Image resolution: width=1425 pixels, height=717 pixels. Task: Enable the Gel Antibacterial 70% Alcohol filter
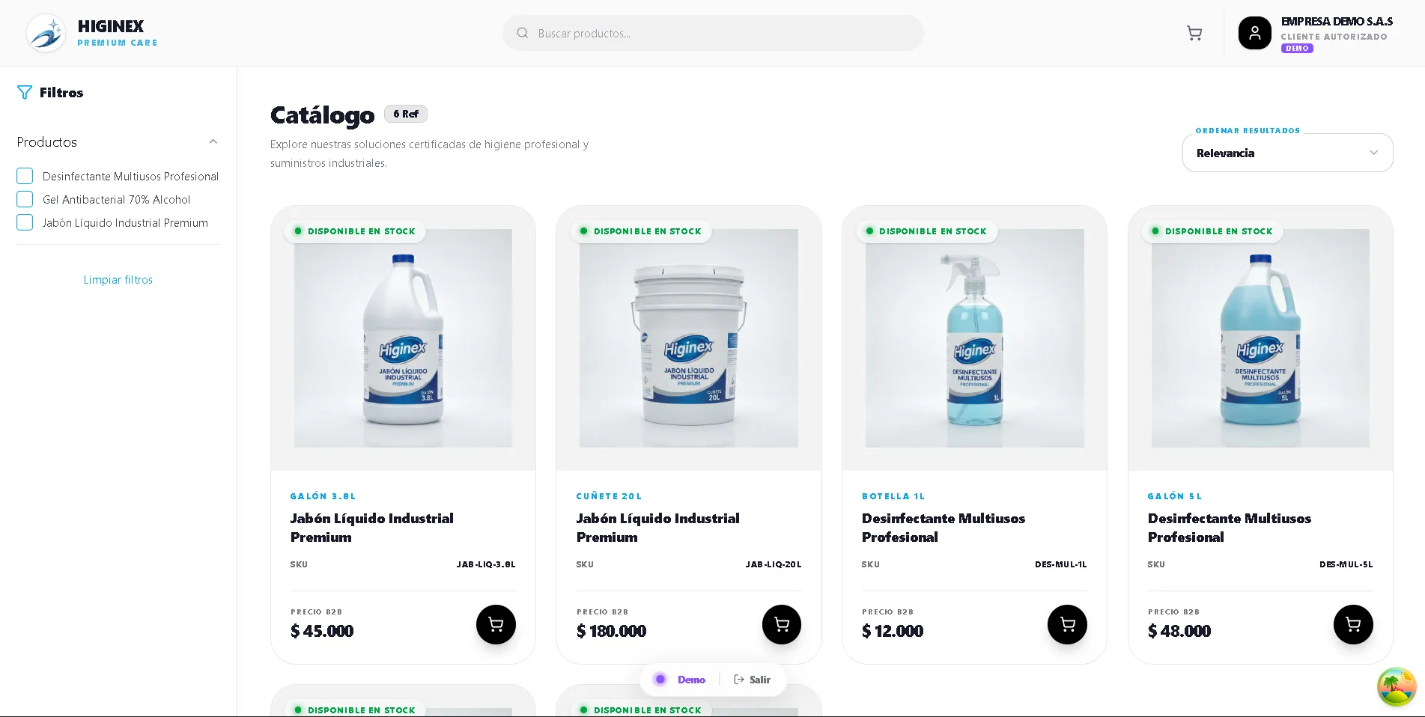(x=25, y=199)
